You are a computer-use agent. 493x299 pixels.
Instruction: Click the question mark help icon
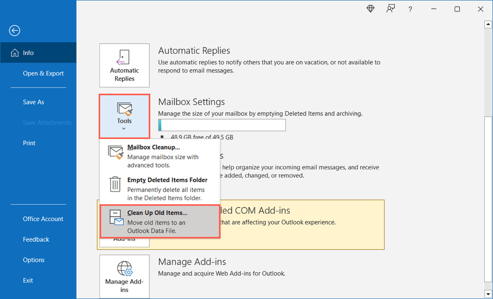click(x=410, y=9)
